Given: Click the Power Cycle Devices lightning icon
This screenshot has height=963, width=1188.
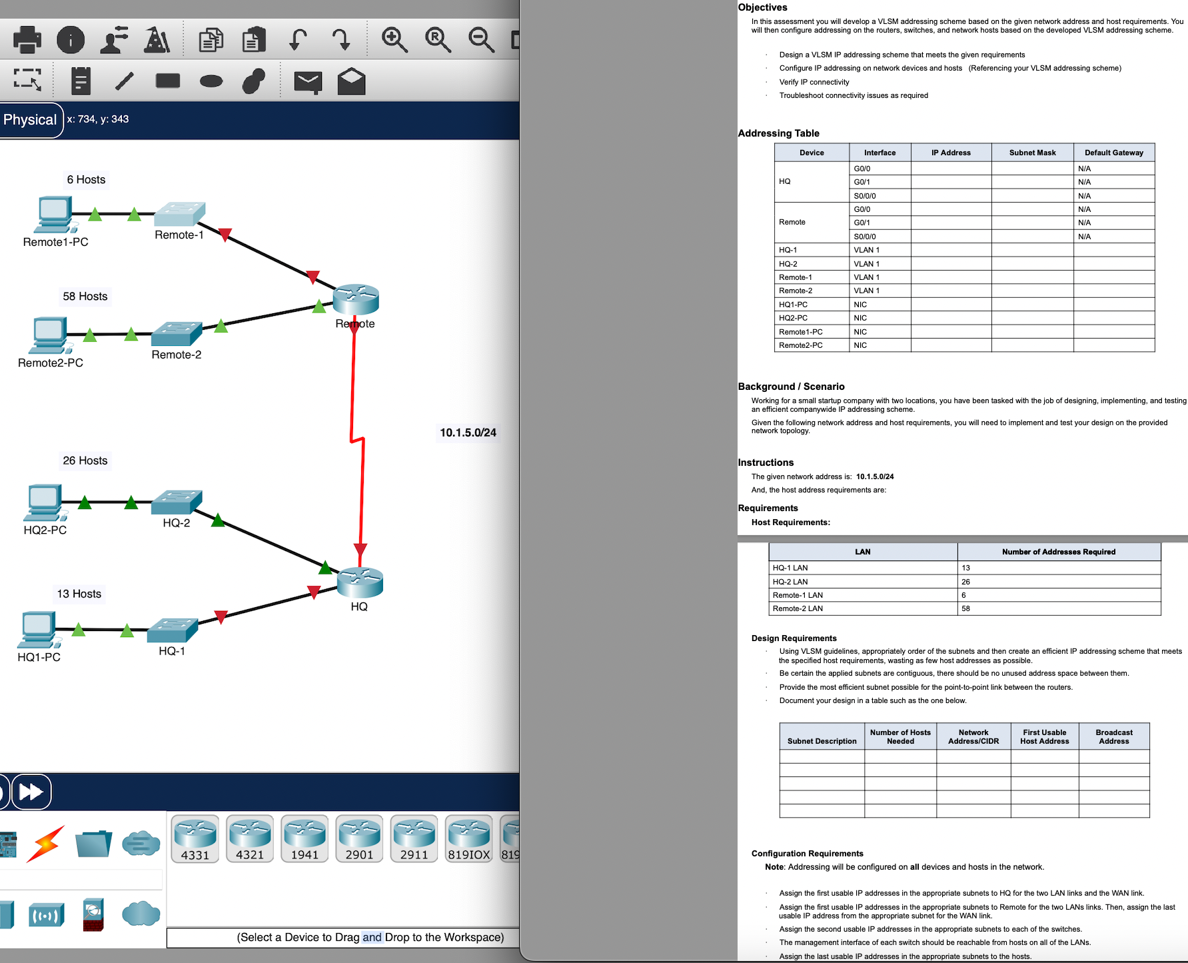Looking at the screenshot, I should click(45, 844).
